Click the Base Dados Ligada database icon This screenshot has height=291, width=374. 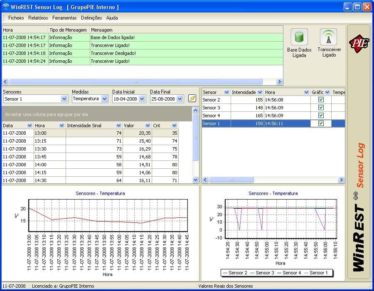click(299, 37)
